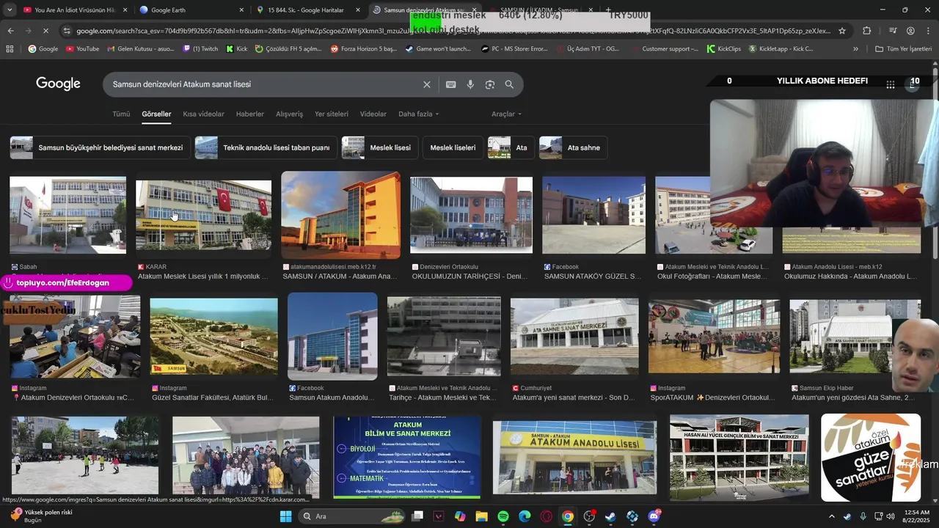Viewport: 939px width, 528px height.
Task: Switch to the Tümü results tab
Action: pyautogui.click(x=121, y=114)
